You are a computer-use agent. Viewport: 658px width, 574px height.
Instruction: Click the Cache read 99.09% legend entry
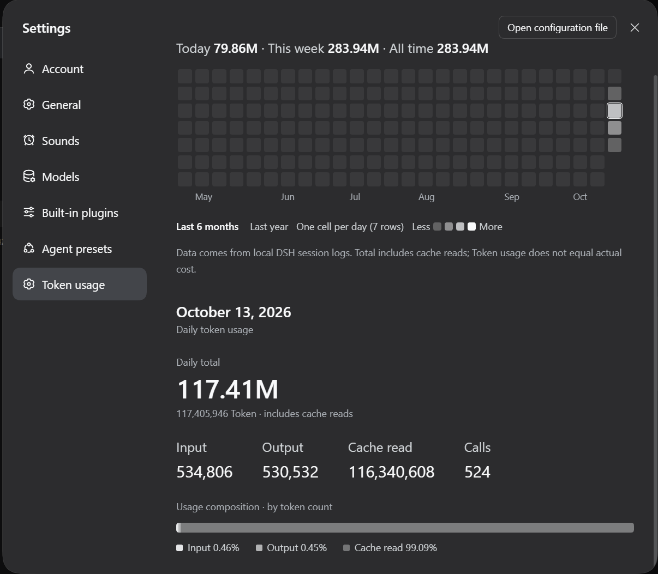390,548
